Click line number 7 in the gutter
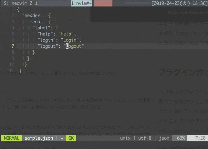Image resolution: width=208 pixels, height=149 pixels. tap(13, 46)
